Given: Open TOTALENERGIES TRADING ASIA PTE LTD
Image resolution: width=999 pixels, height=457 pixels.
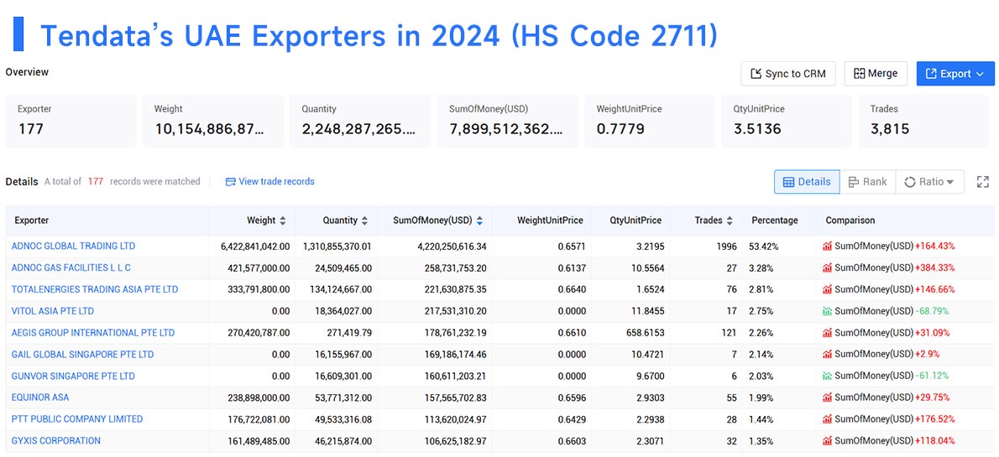Looking at the screenshot, I should coord(95,289).
